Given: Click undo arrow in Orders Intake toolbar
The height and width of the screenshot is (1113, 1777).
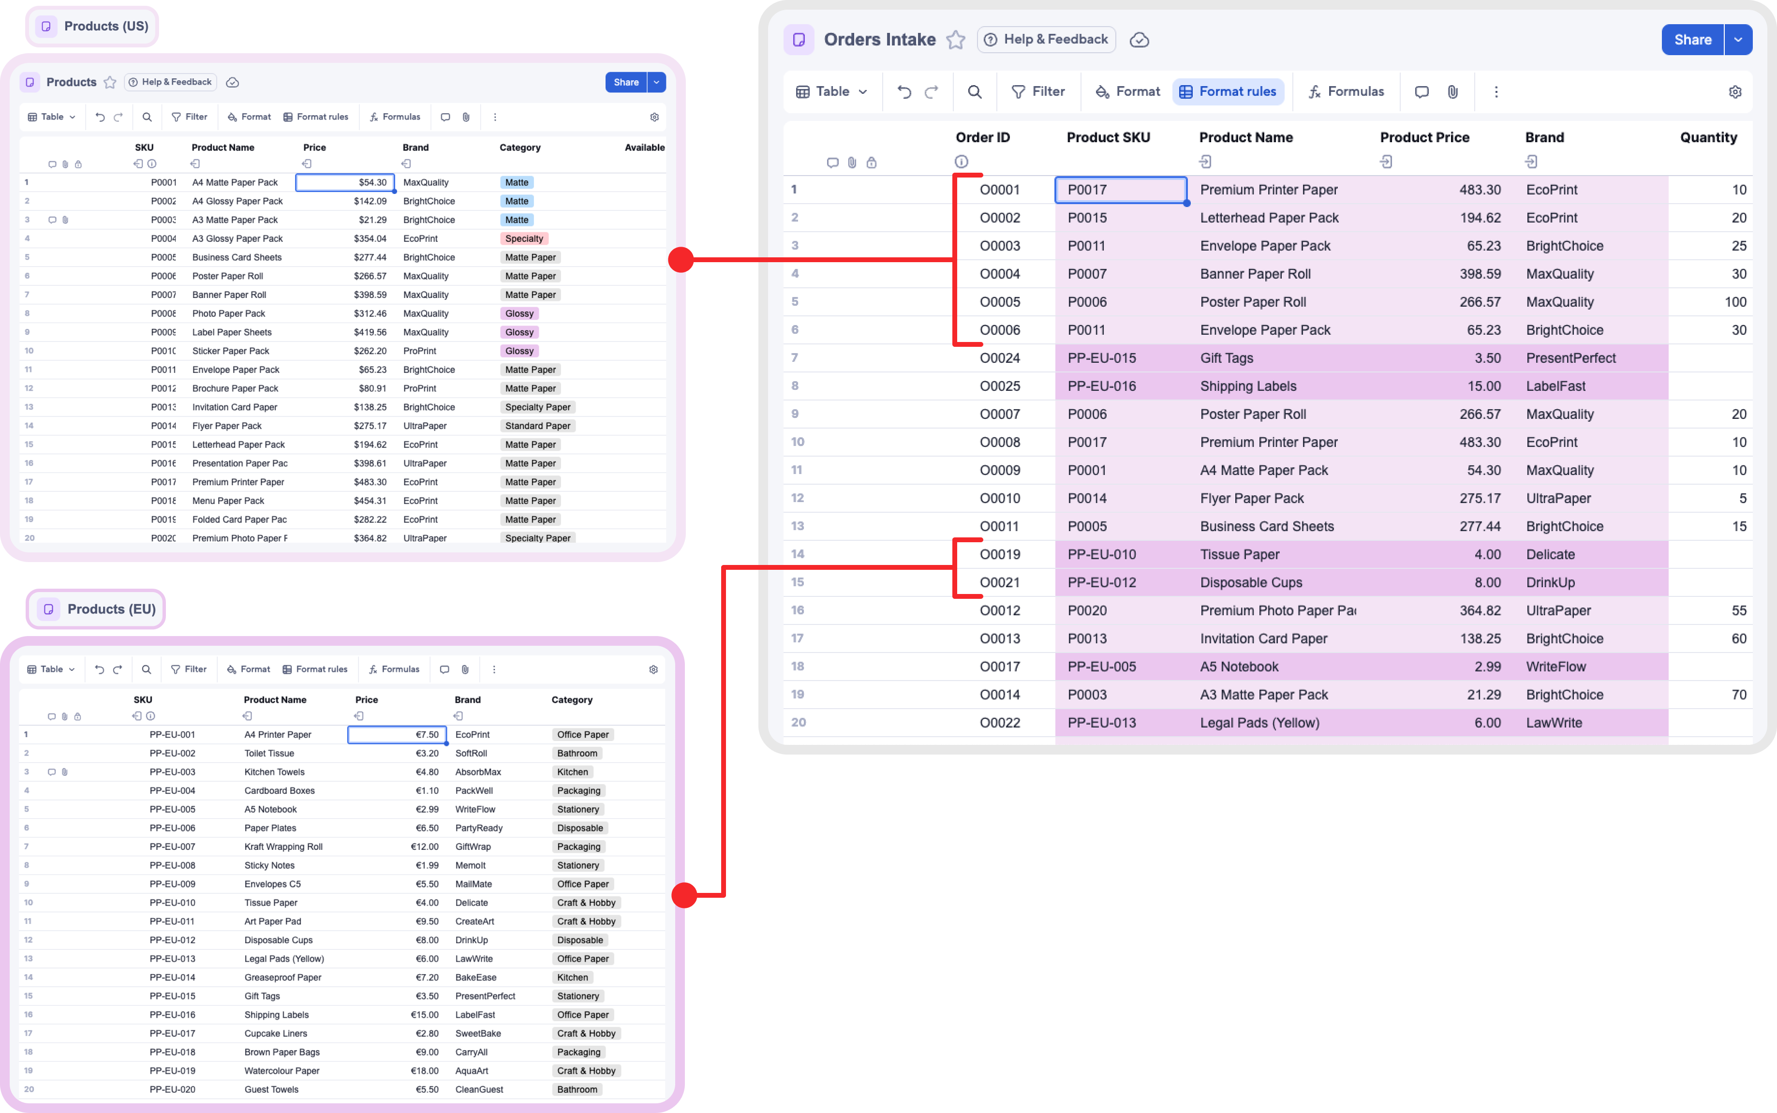Looking at the screenshot, I should [904, 92].
